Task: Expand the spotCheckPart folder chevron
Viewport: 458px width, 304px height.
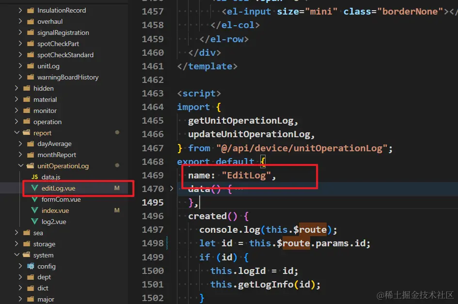Action: point(20,44)
